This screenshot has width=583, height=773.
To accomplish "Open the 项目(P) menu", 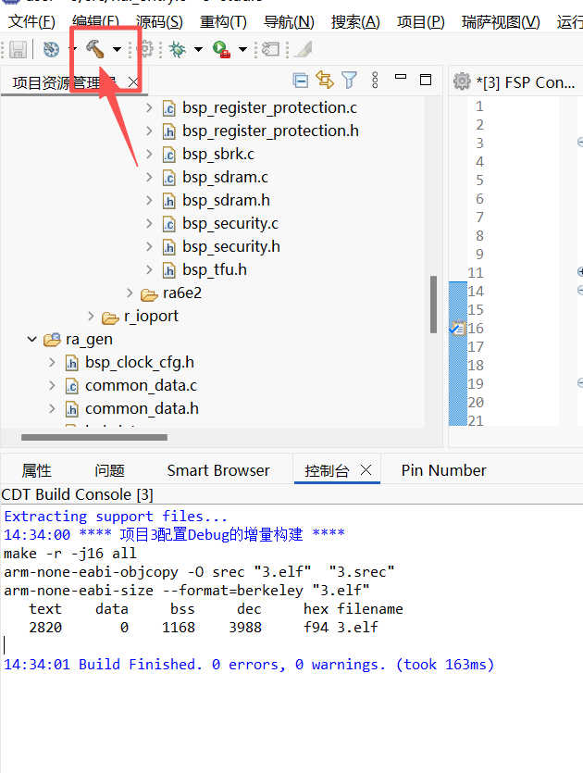I will click(421, 21).
